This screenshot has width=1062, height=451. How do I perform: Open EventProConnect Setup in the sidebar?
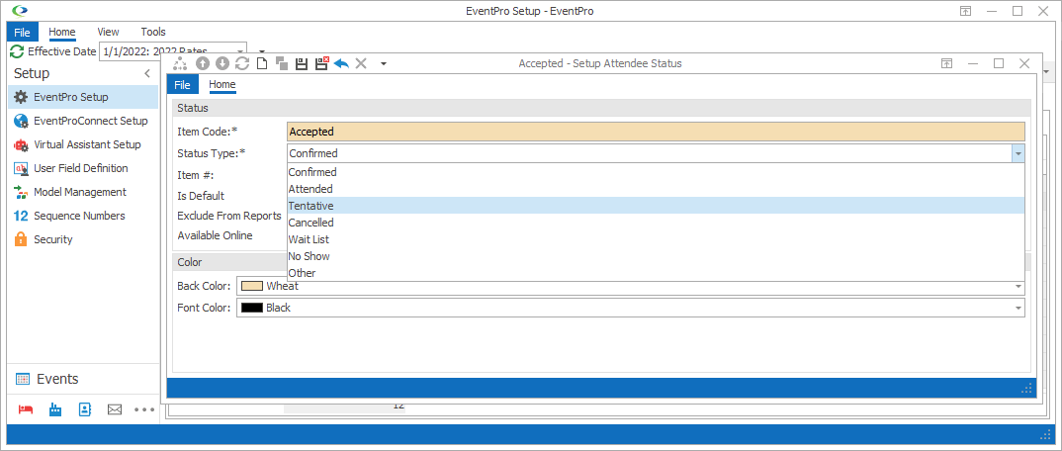pyautogui.click(x=83, y=121)
